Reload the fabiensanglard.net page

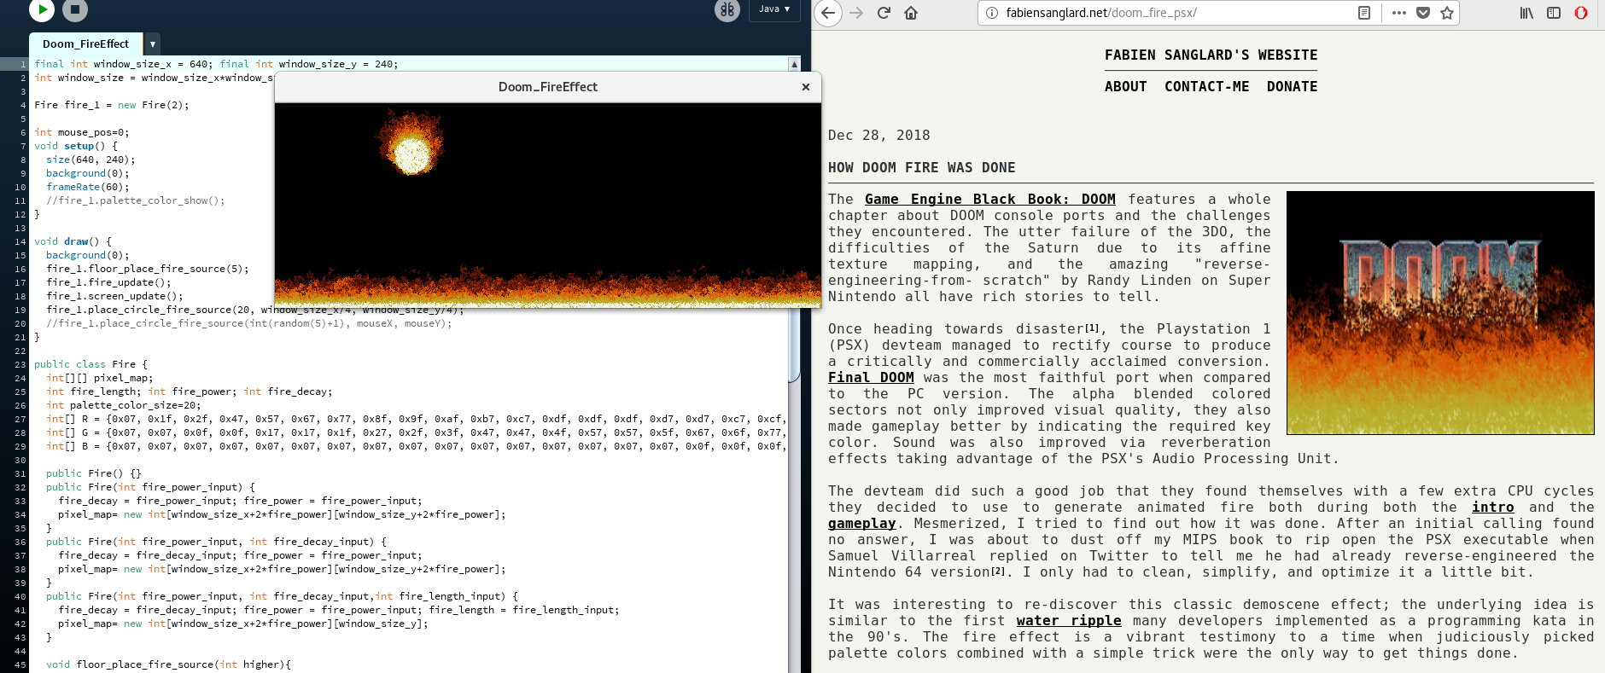[884, 13]
